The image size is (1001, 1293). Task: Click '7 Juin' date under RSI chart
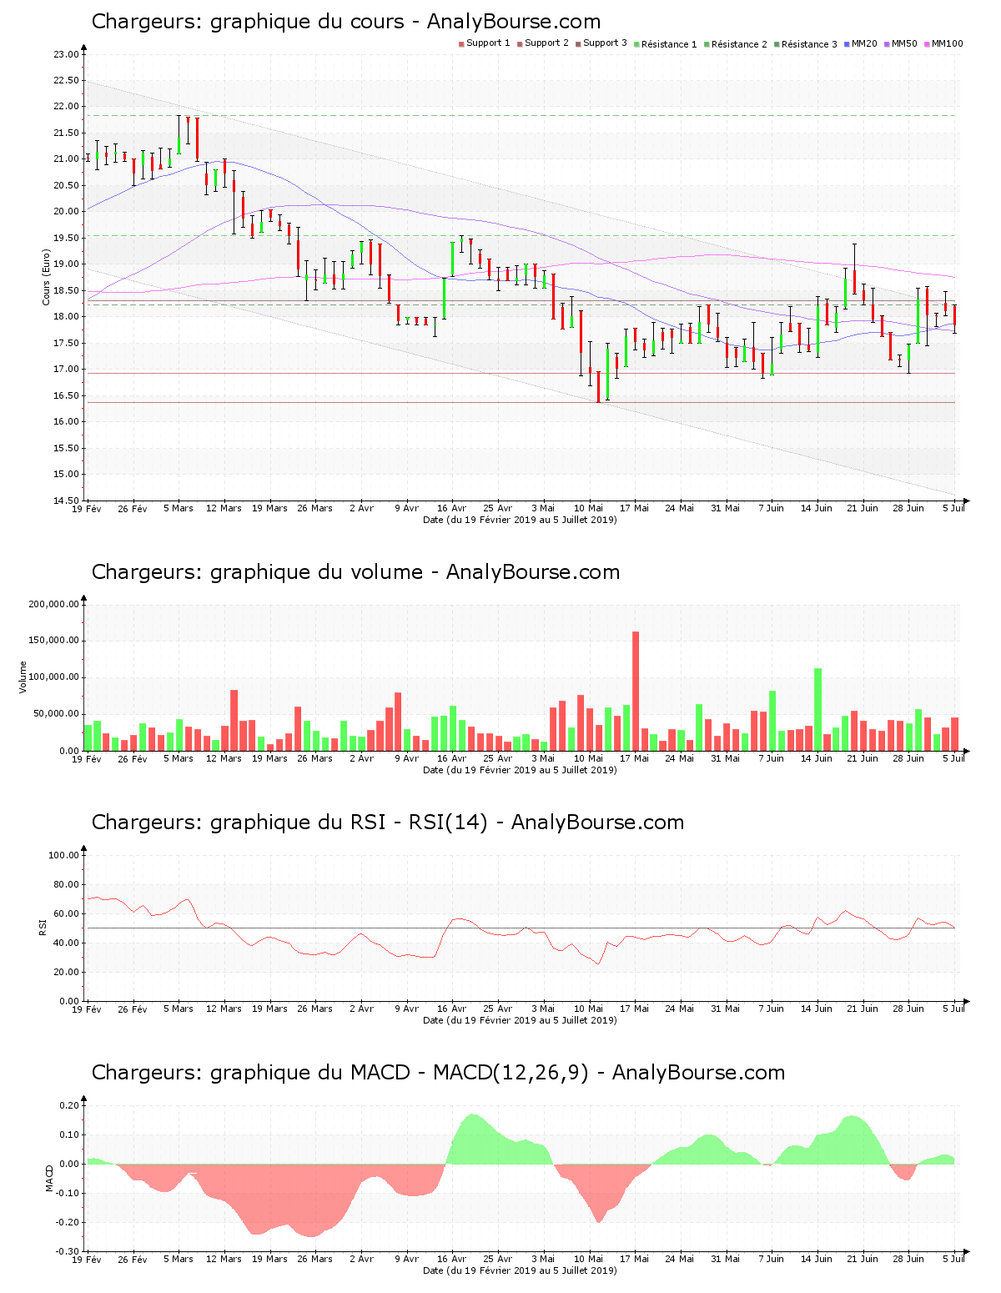point(771,1009)
